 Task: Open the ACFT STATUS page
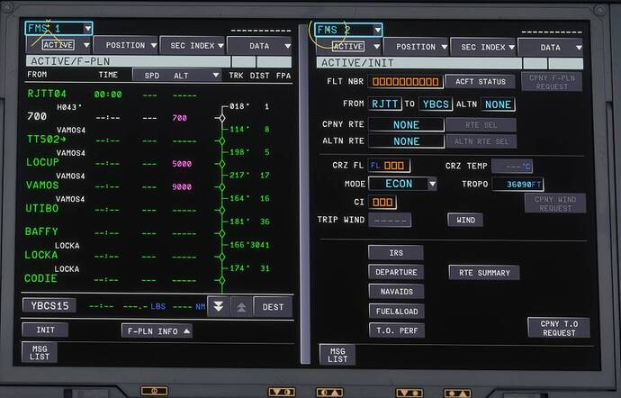481,82
